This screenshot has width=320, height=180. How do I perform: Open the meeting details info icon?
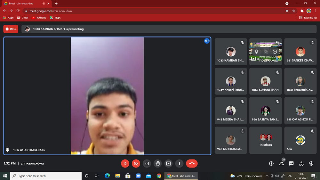coord(271,163)
